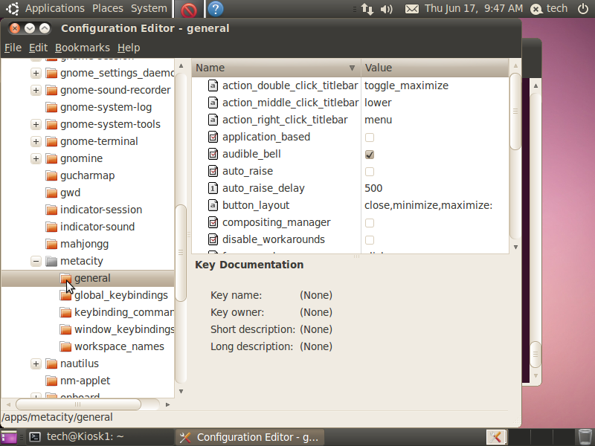This screenshot has width=595, height=446.
Task: Click the indicator-sound folder icon
Action: 51,227
